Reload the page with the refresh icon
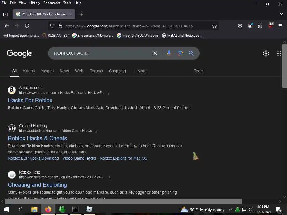Viewport: 287px width, 215px height. click(27, 26)
